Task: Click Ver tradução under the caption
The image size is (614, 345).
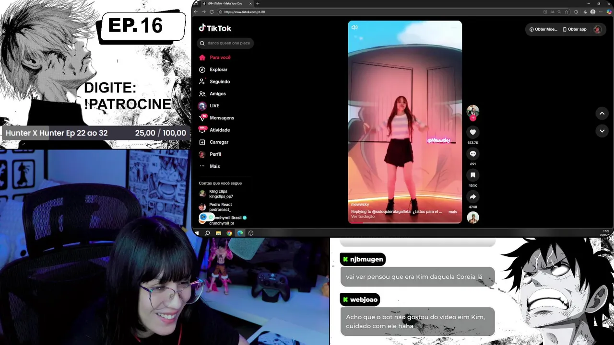Action: (363, 217)
